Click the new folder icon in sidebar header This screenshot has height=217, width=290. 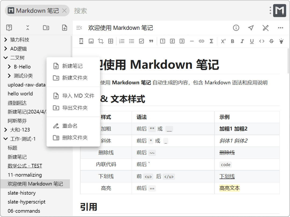pos(46,28)
